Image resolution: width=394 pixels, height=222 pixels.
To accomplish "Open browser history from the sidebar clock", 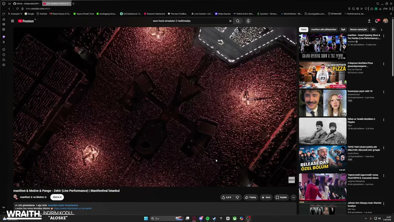I will tap(4, 55).
